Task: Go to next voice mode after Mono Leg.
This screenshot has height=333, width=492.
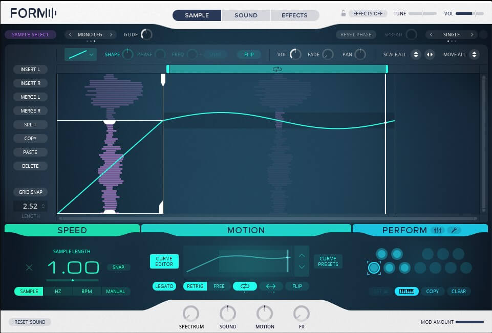Action: (112, 35)
